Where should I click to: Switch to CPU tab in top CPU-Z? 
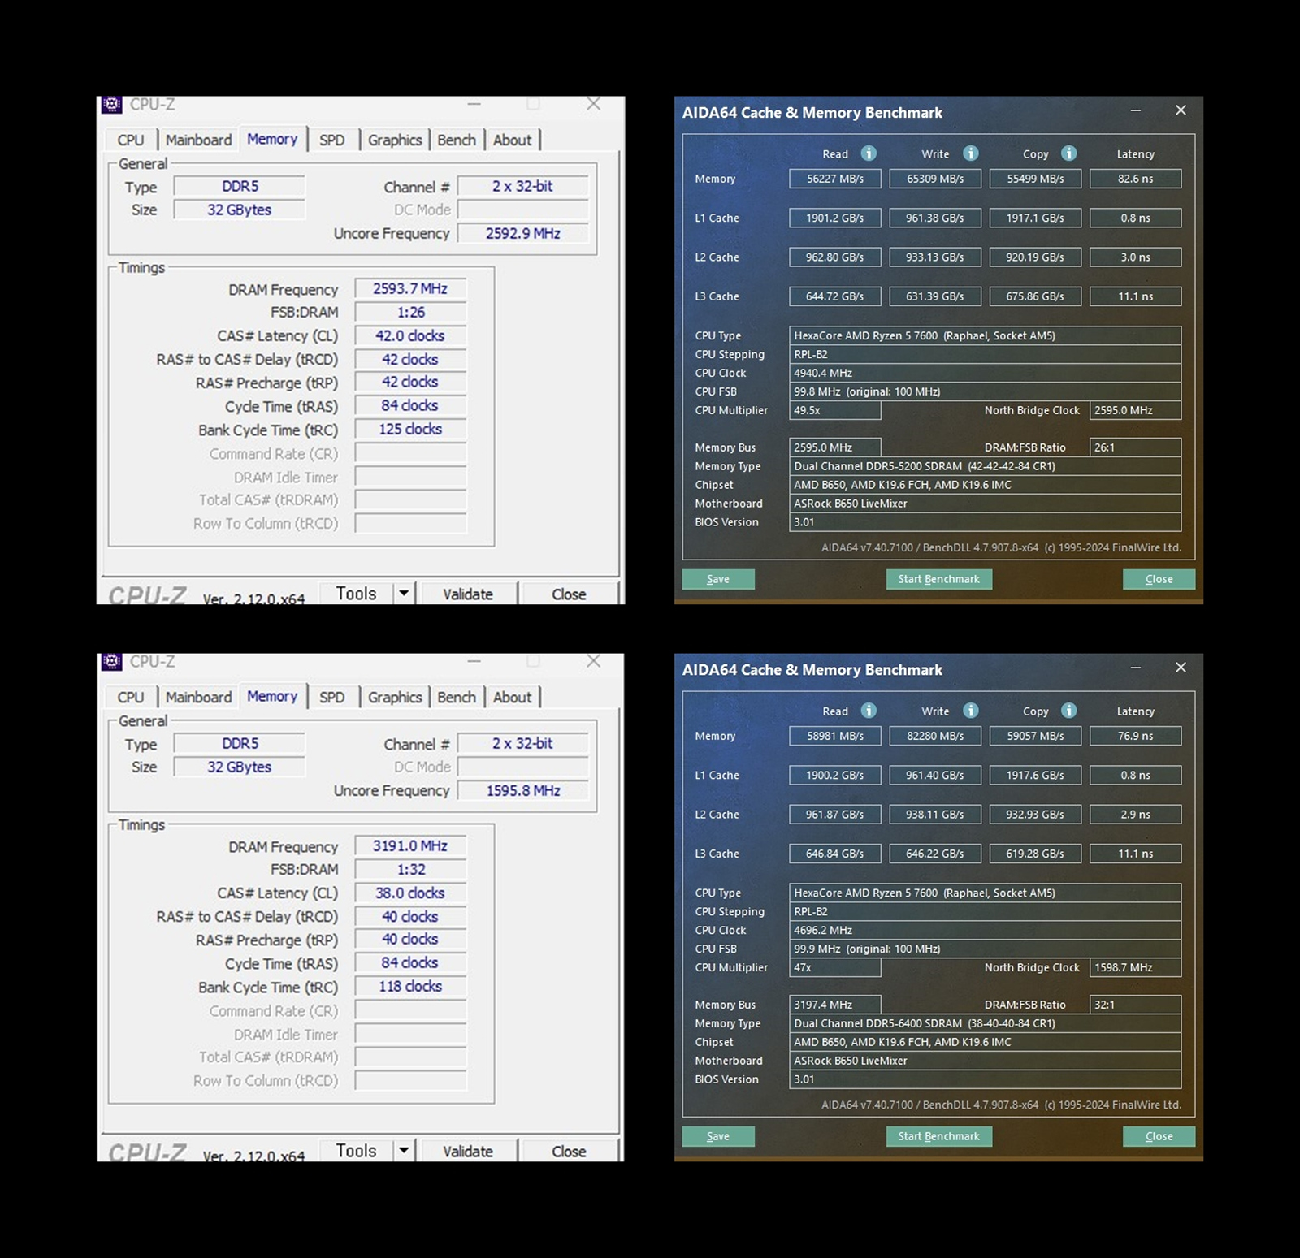coord(130,140)
